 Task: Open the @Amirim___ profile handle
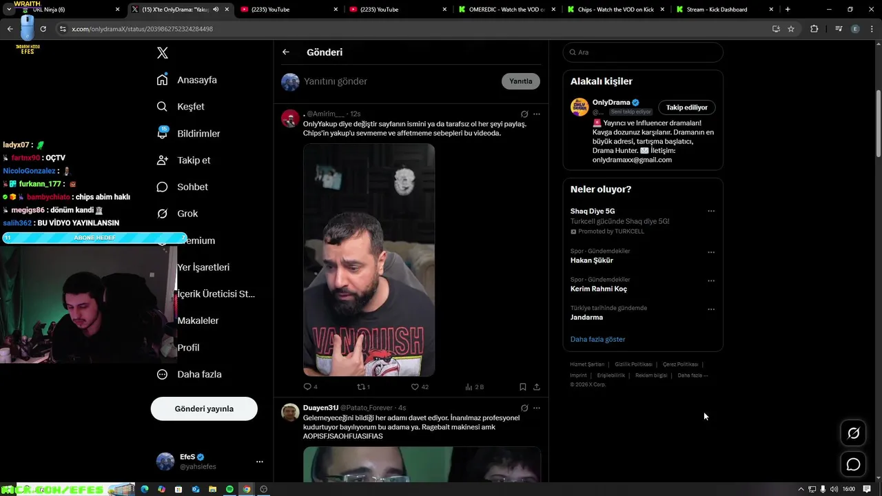coord(325,114)
